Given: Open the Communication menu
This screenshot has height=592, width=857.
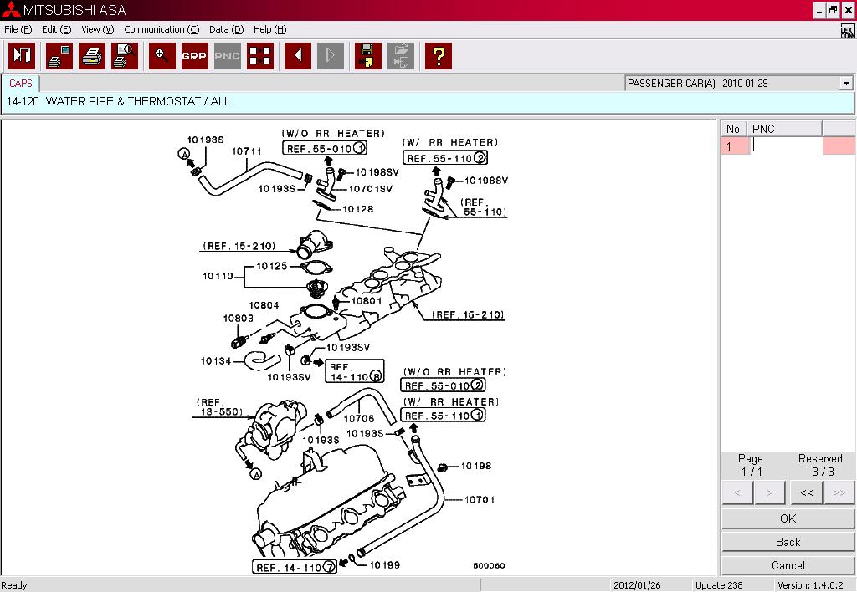Looking at the screenshot, I should pyautogui.click(x=161, y=29).
